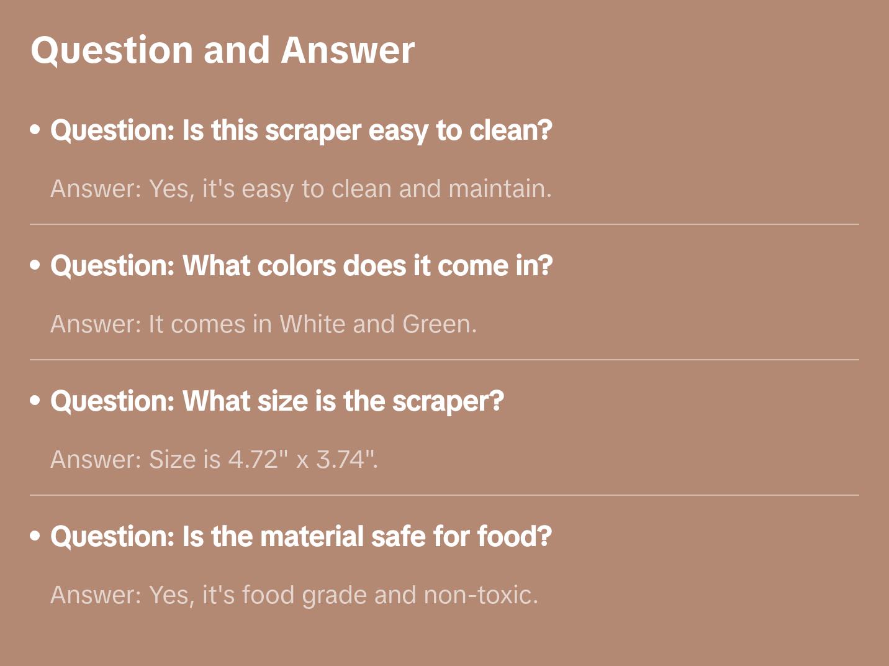Click divider line below the size answer

tap(444, 495)
